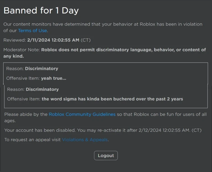Click the 'Your account has been disabled' sentence
The image size is (212, 172).
pyautogui.click(x=103, y=130)
